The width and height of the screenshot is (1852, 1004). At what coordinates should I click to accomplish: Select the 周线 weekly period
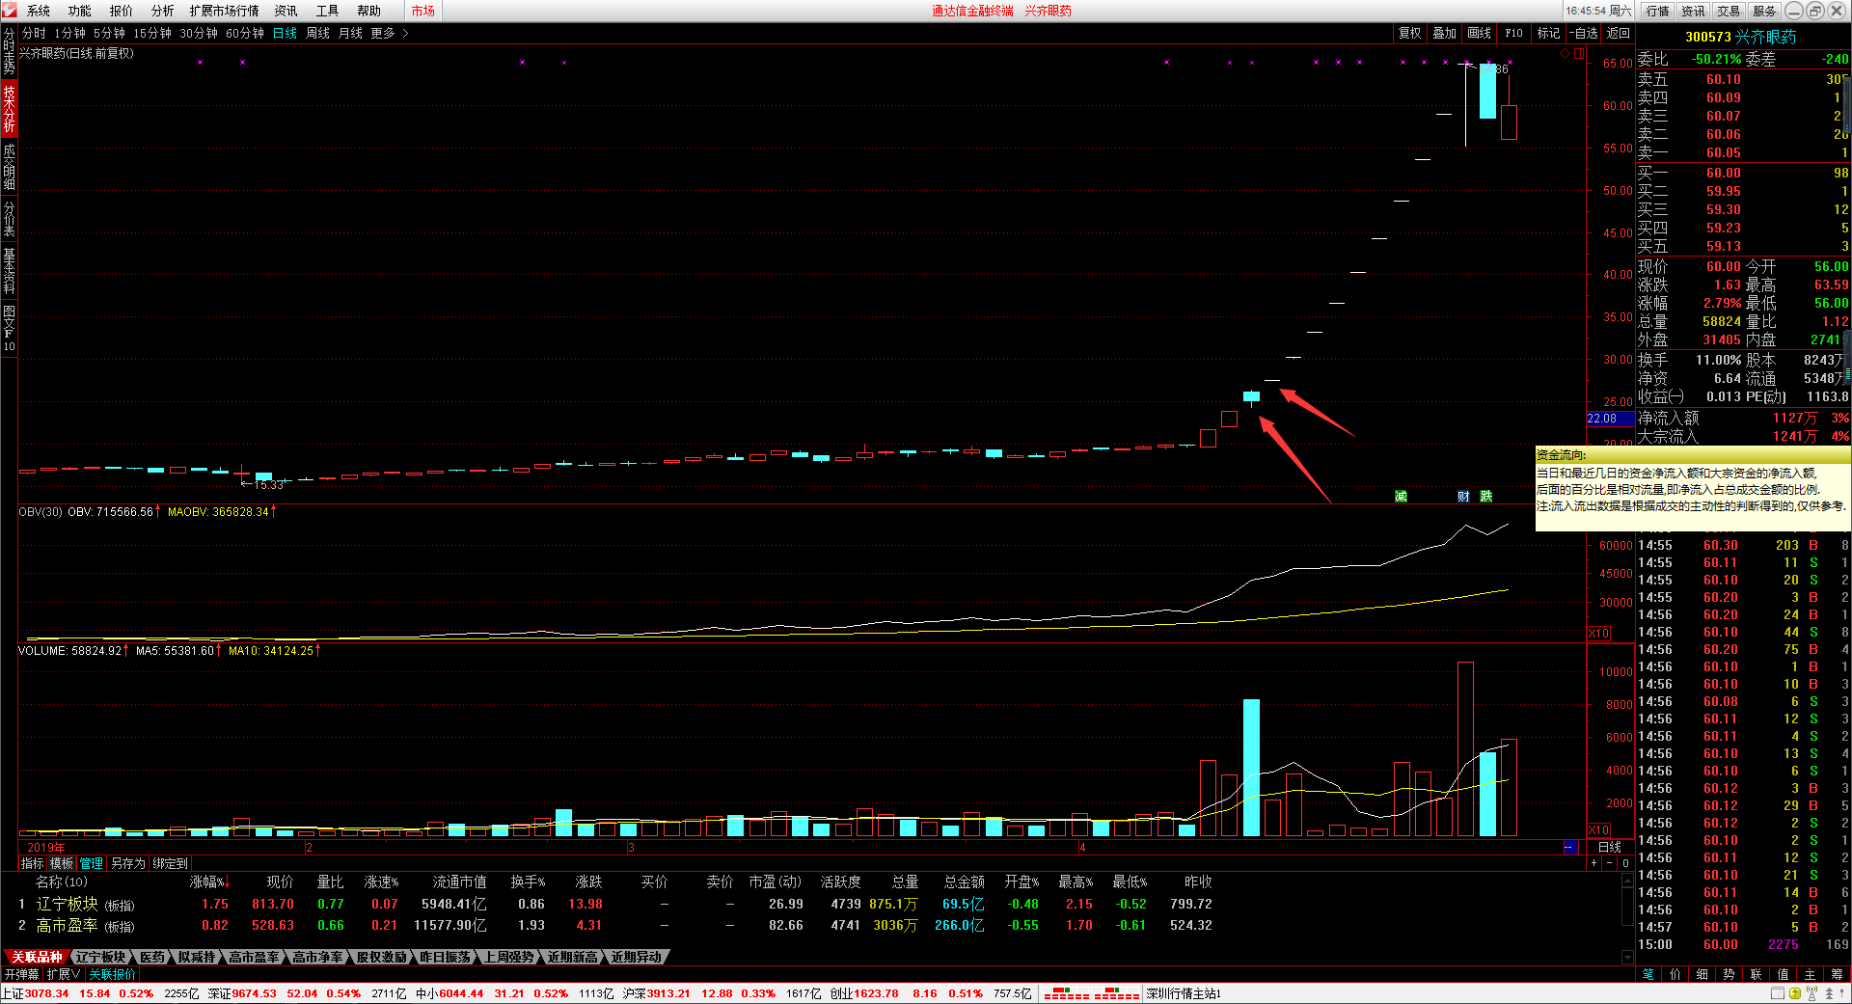point(317,33)
